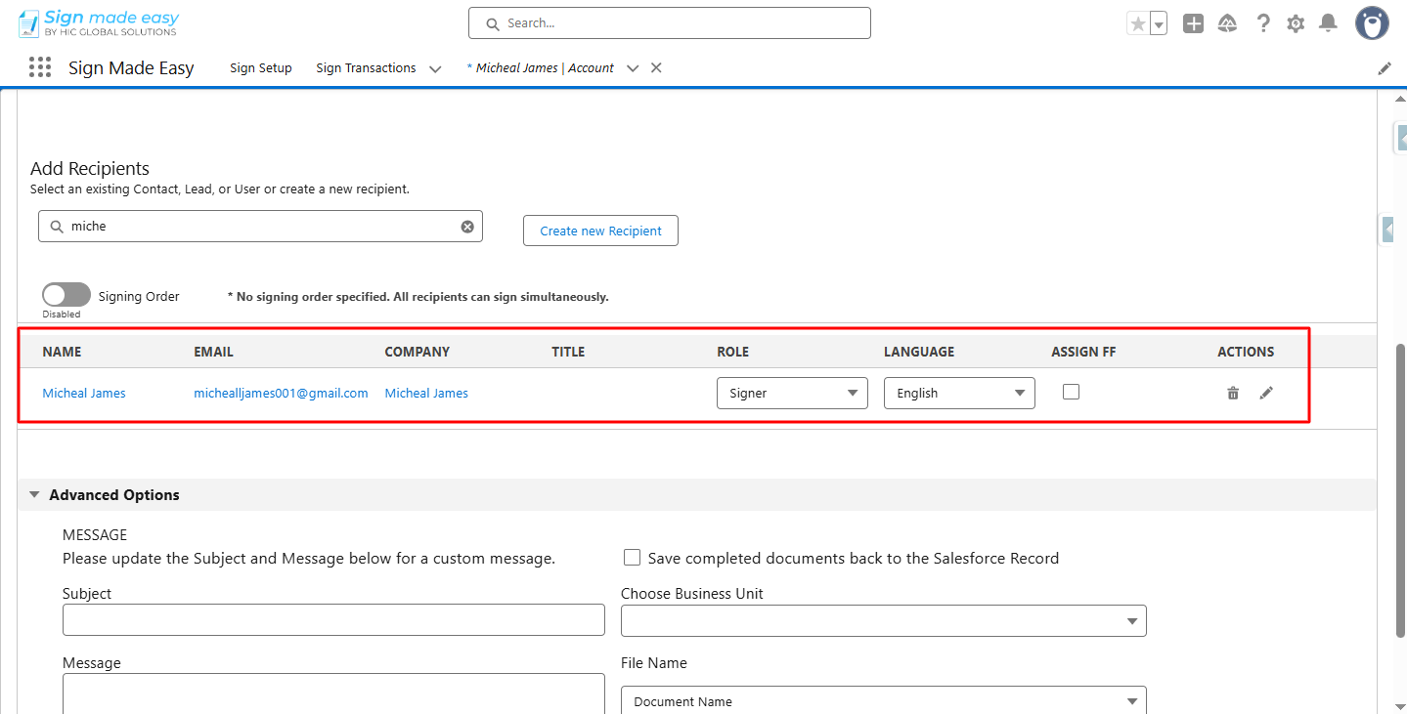The image size is (1407, 714).
Task: Collapse the Advanced Options section
Action: (35, 495)
